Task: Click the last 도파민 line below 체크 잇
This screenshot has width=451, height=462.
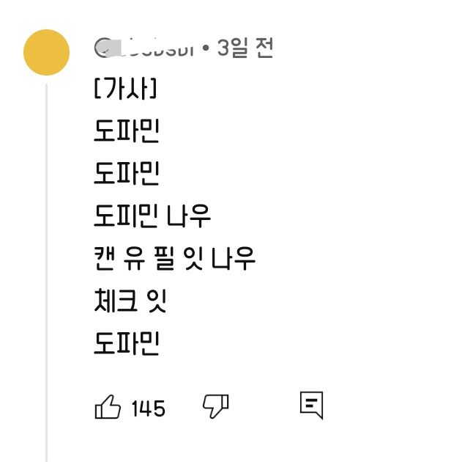Action: pos(127,343)
